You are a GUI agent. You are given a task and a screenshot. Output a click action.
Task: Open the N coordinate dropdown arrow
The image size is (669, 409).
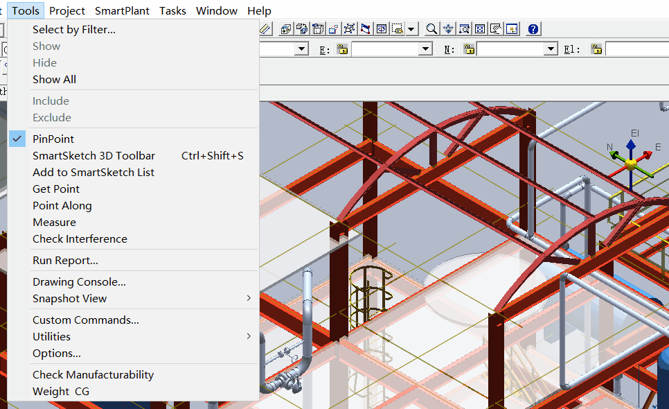point(551,49)
